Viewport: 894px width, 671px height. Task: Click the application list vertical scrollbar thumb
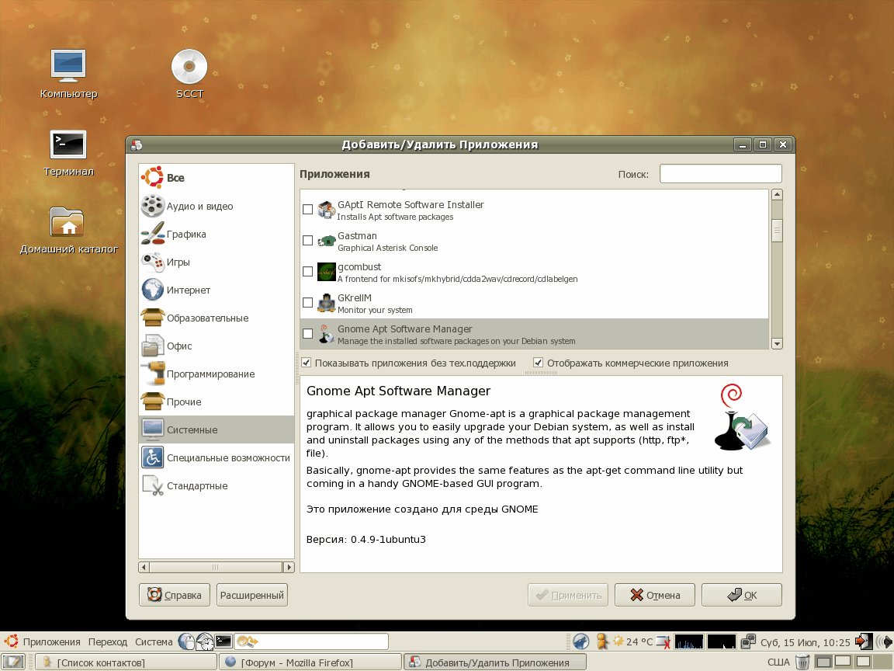click(x=777, y=231)
